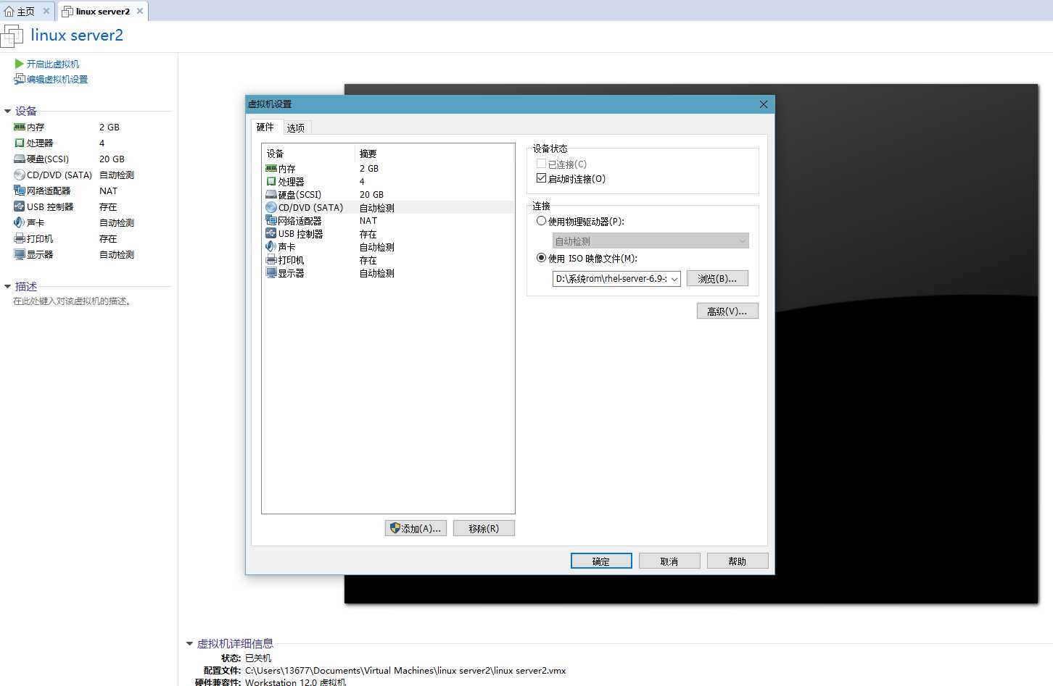This screenshot has height=686, width=1053.
Task: Click the 网络适配器 icon in the sidebar
Action: [20, 191]
